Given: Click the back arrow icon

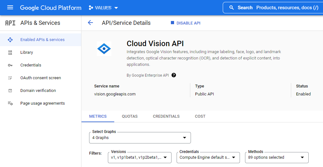Looking at the screenshot, I should click(x=90, y=23).
